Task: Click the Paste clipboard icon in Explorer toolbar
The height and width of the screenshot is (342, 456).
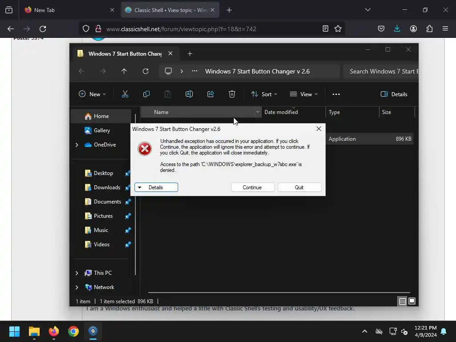Action: coord(168,94)
